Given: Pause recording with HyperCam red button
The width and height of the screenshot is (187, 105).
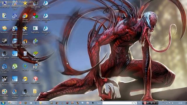Looking at the screenshot, I should [145, 103].
